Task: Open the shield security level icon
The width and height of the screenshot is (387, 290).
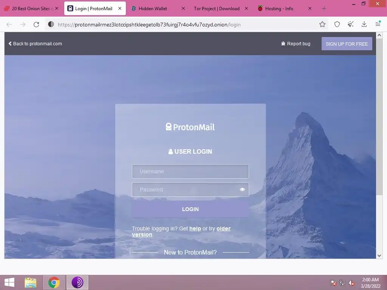Action: 337,24
